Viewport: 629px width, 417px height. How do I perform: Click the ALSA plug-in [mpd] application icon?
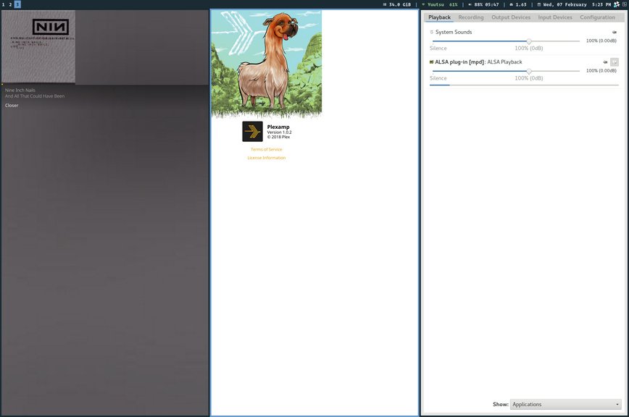[432, 62]
